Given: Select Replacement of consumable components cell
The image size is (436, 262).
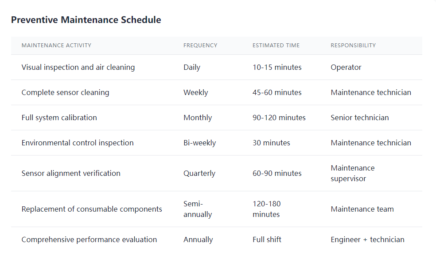Looking at the screenshot, I should point(92,209).
